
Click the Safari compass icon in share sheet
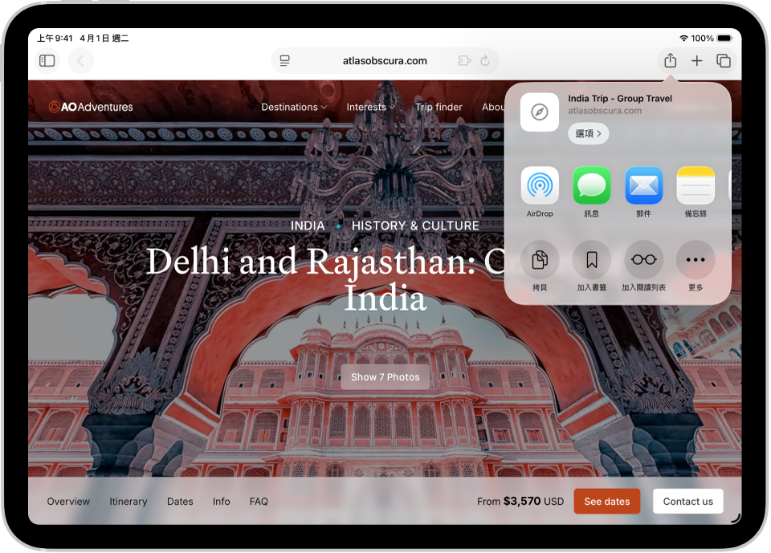(x=540, y=112)
